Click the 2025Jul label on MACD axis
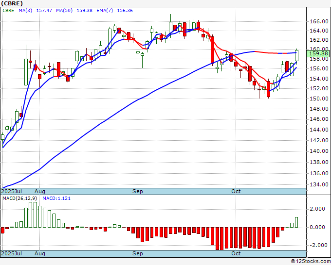Image resolution: width=331 pixels, height=265 pixels. [12, 253]
